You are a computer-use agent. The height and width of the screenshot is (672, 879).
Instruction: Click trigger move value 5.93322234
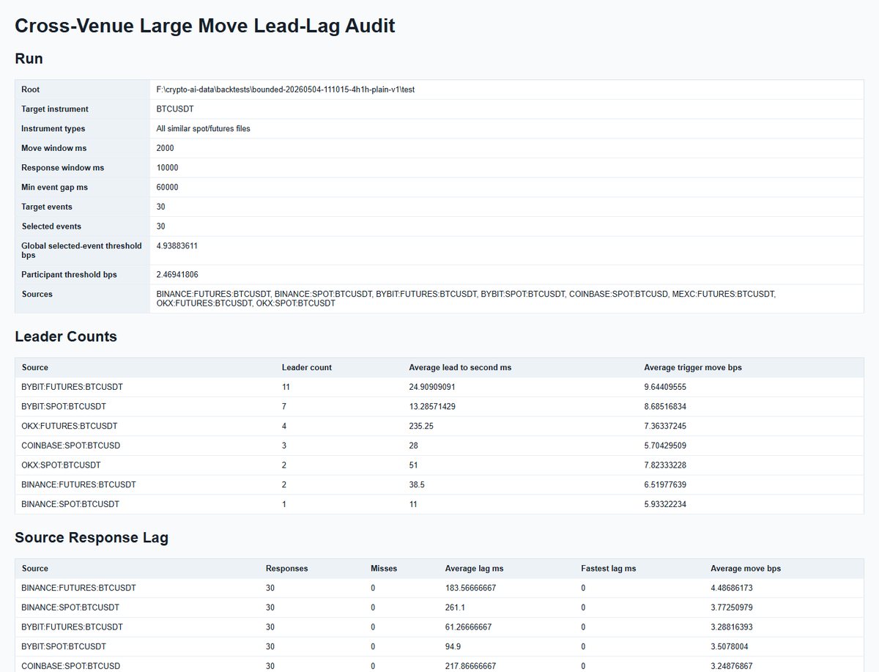point(665,504)
